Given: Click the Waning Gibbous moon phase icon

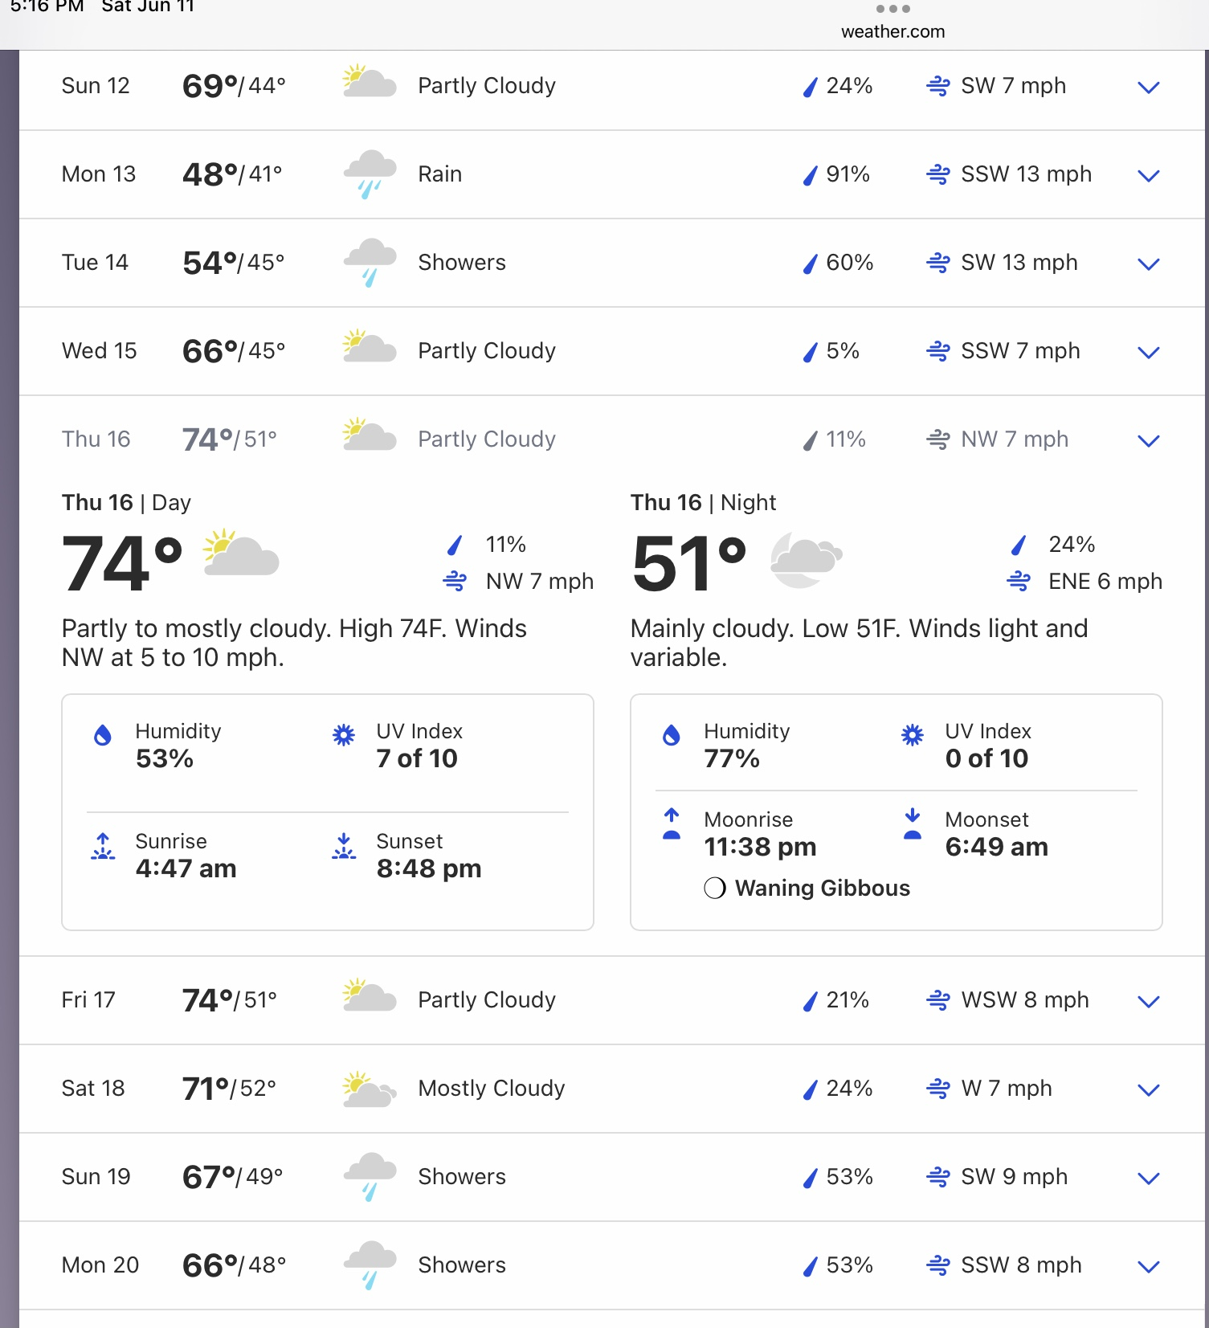Looking at the screenshot, I should pyautogui.click(x=715, y=888).
